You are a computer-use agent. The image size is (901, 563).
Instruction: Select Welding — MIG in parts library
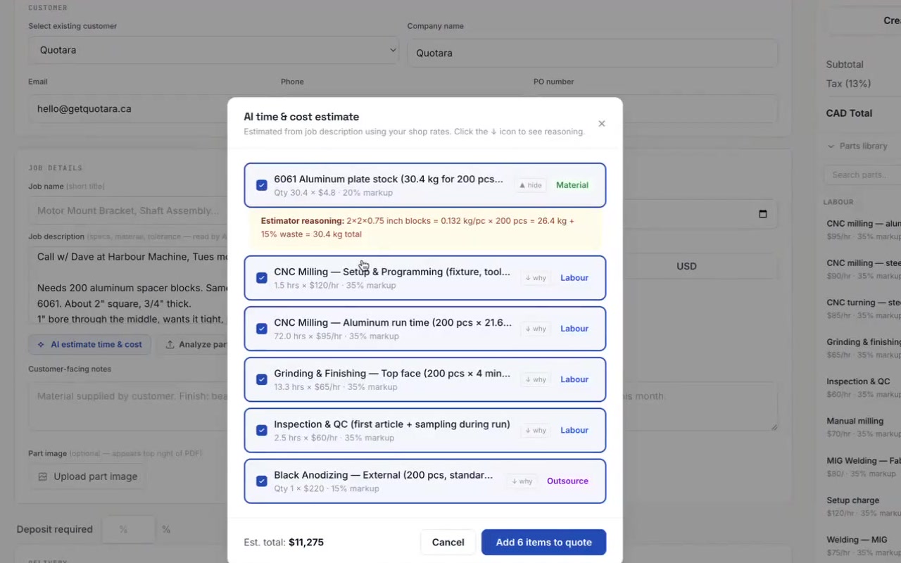tap(864, 545)
